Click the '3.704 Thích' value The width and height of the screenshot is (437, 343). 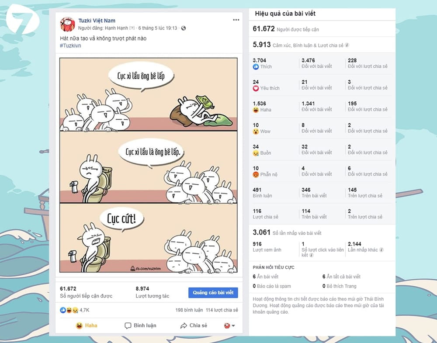(262, 63)
